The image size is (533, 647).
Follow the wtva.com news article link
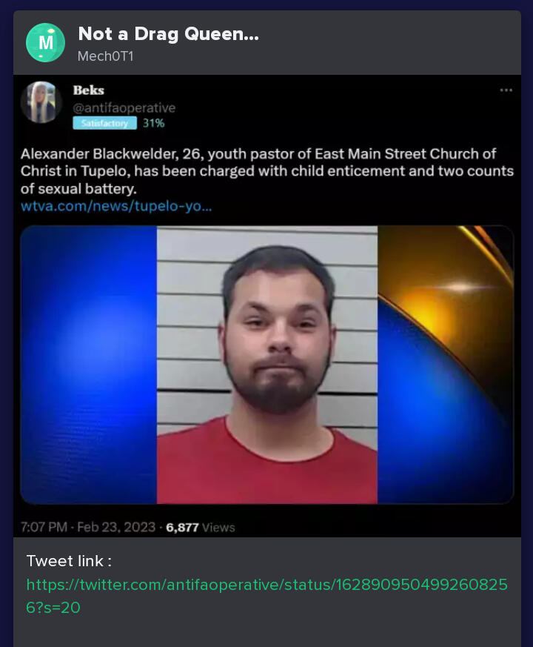pos(116,205)
